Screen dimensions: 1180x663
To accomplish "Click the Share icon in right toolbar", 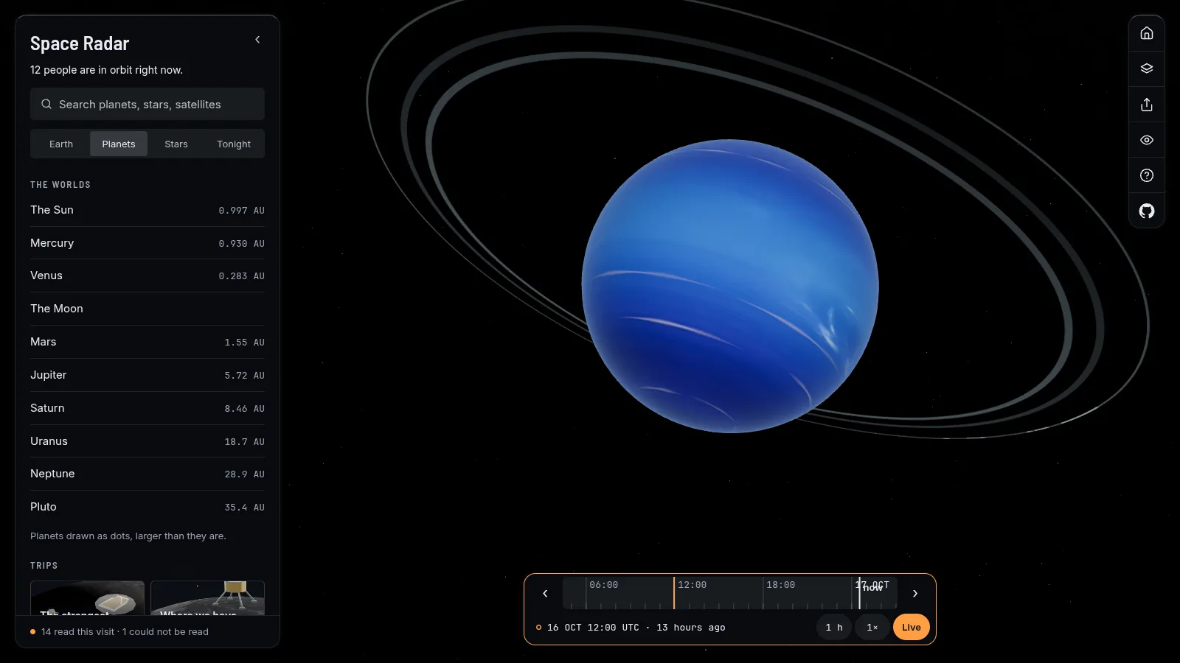I will (1147, 104).
